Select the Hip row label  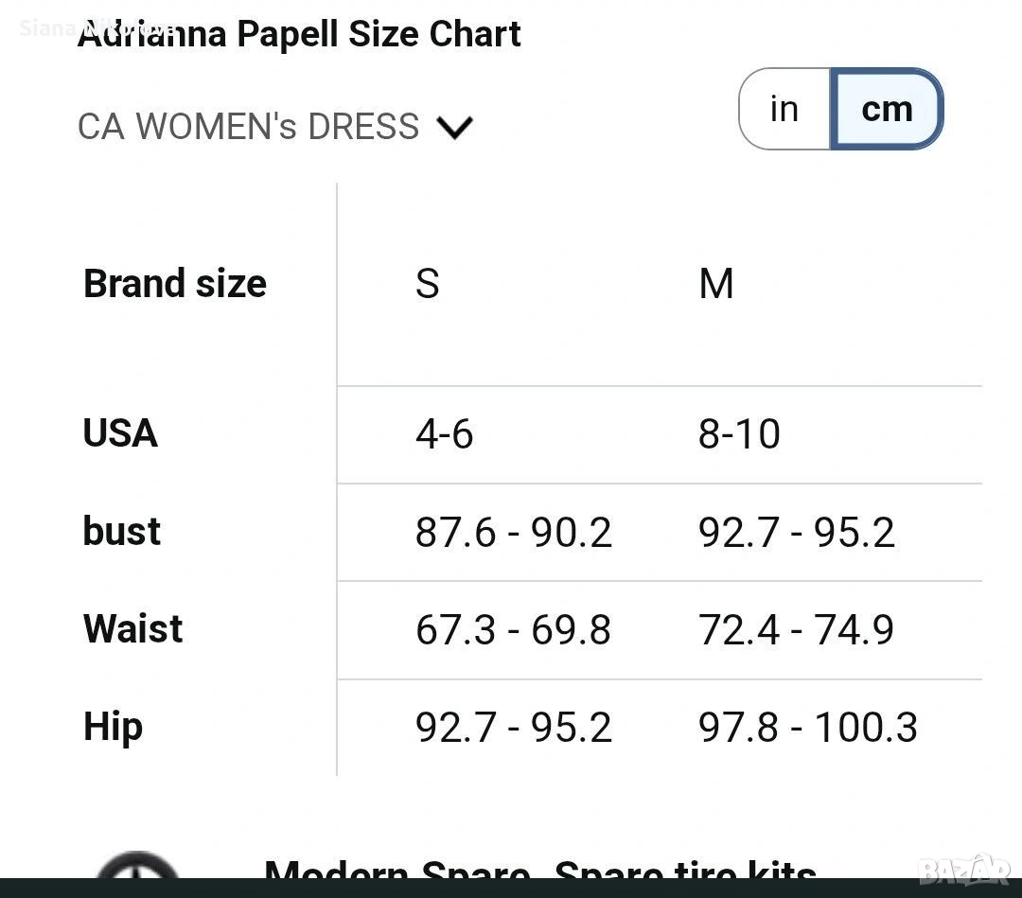coord(114,727)
